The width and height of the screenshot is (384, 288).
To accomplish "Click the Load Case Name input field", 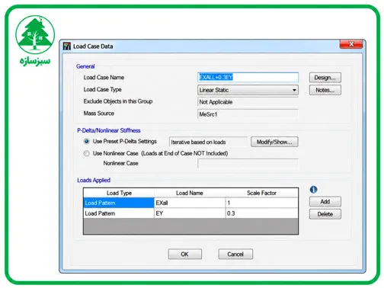I will [248, 77].
